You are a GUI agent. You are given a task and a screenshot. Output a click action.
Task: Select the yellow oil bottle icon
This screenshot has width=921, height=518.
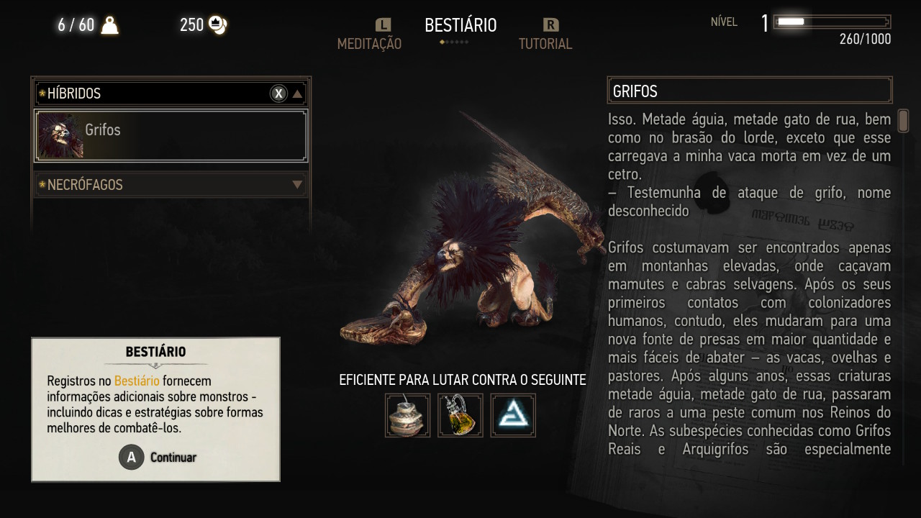pos(460,415)
